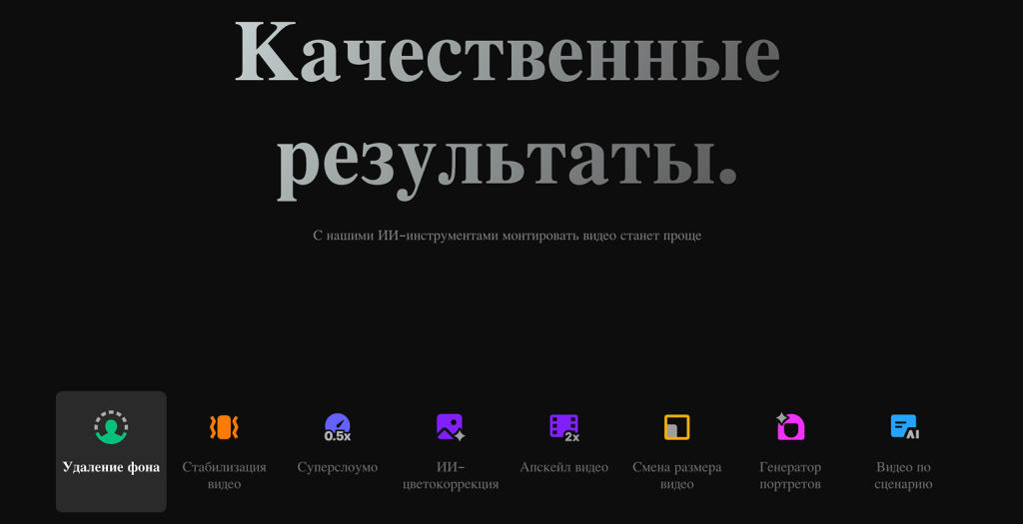Click the orange video stabilization icon
This screenshot has width=1023, height=524.
click(224, 427)
